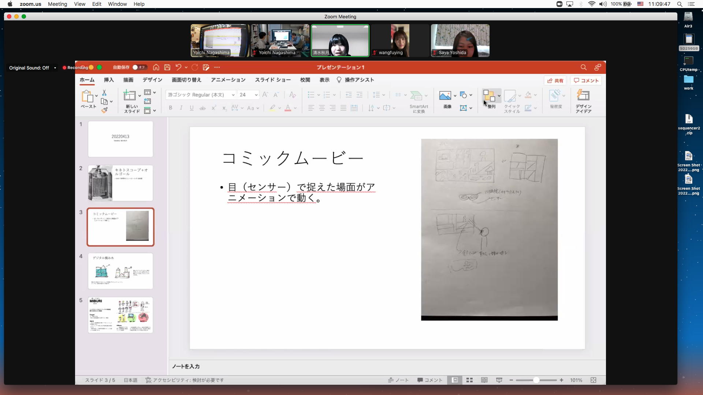Convert text with SmartArt icon
The width and height of the screenshot is (703, 395).
tap(416, 96)
